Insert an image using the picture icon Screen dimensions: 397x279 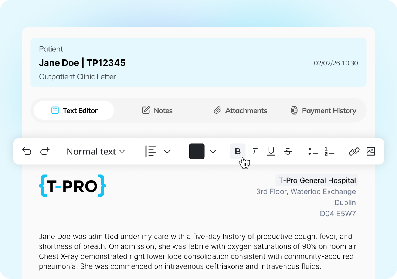(x=371, y=152)
